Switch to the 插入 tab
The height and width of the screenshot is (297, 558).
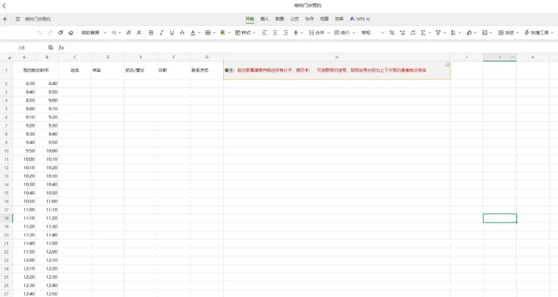pos(265,19)
